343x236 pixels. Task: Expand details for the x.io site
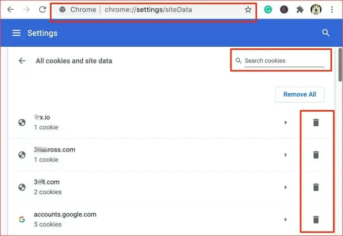(x=285, y=122)
